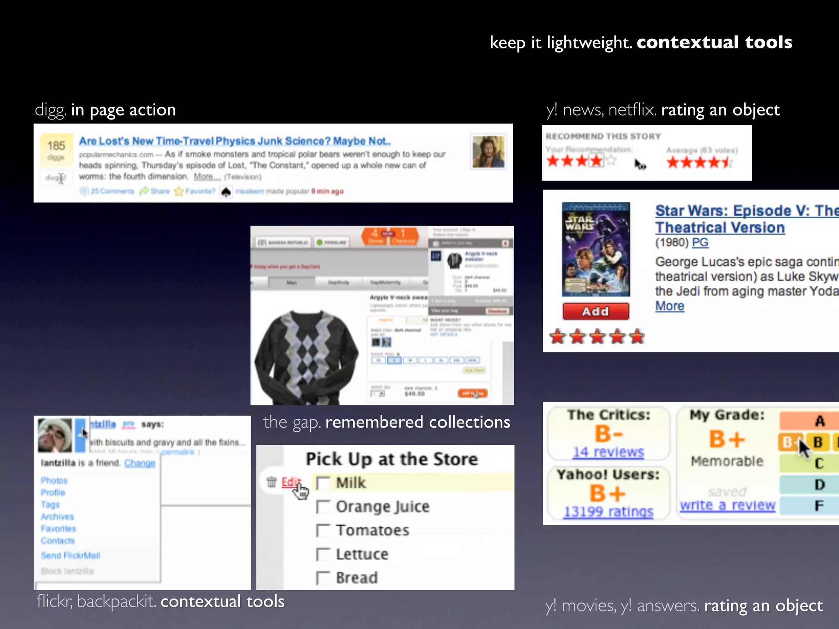Click Checkout in the bag popup

497,311
